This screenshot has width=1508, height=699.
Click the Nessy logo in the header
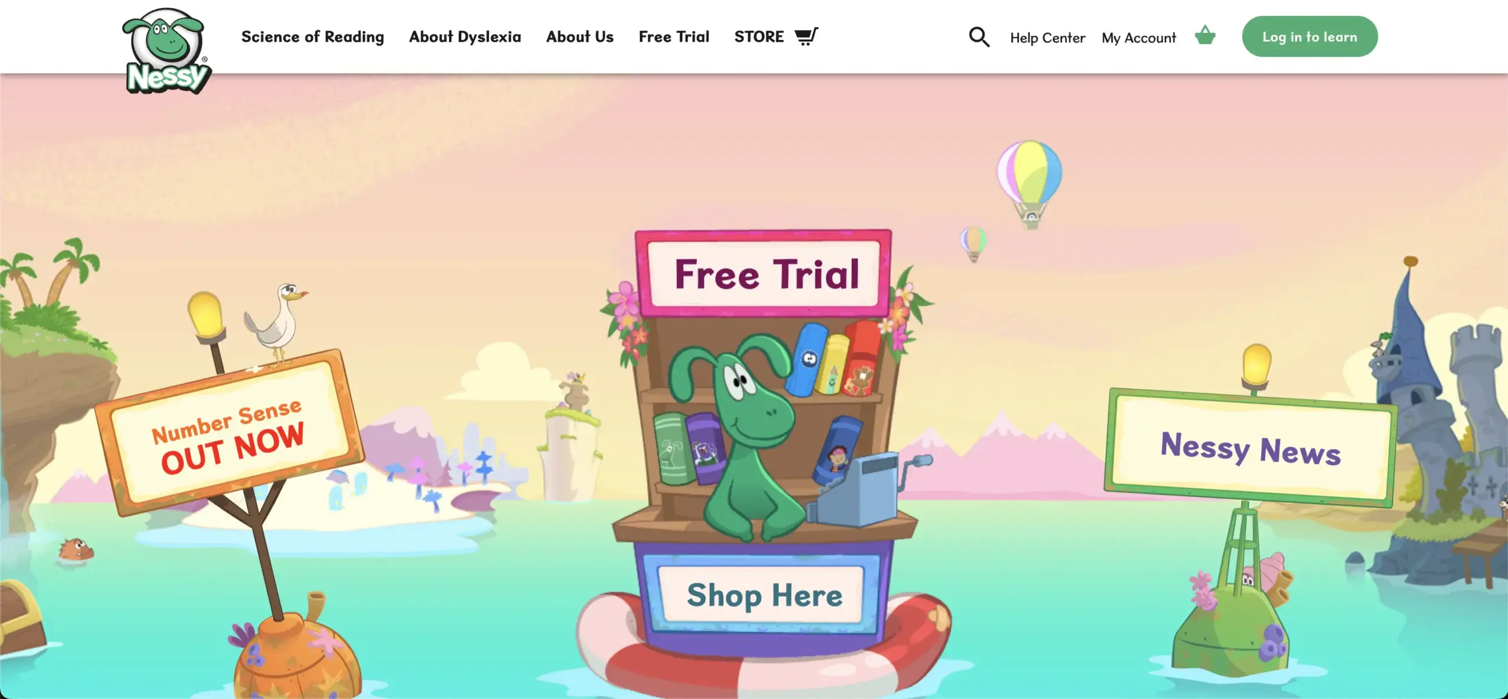click(x=167, y=51)
